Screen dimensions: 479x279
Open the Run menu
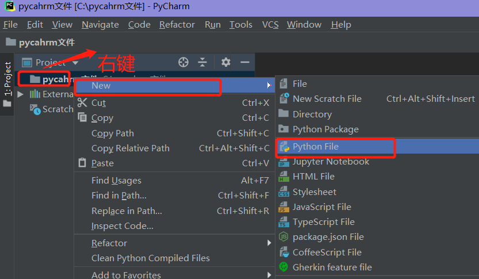[x=213, y=24]
